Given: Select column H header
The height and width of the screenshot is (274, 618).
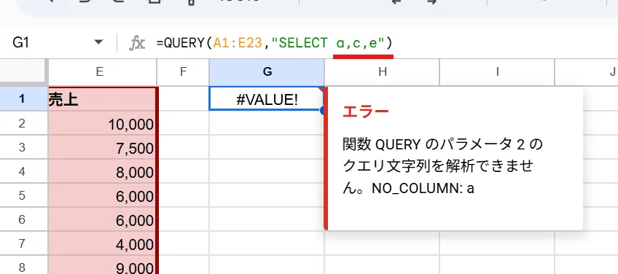Looking at the screenshot, I should coord(382,71).
